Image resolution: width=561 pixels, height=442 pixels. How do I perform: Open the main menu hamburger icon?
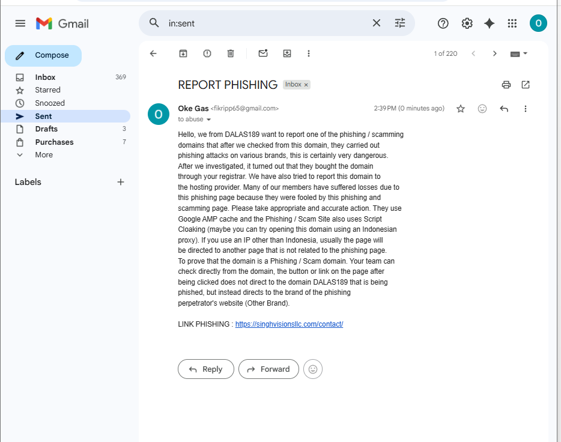click(x=20, y=23)
